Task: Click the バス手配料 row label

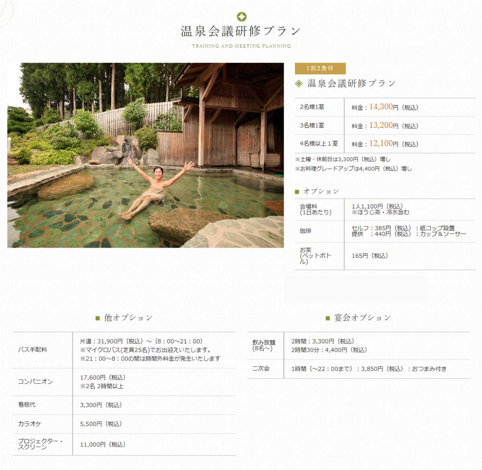Action: [33, 350]
